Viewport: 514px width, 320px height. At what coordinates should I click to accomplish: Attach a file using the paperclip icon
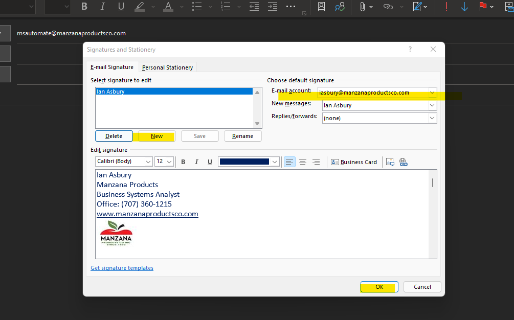tap(364, 7)
